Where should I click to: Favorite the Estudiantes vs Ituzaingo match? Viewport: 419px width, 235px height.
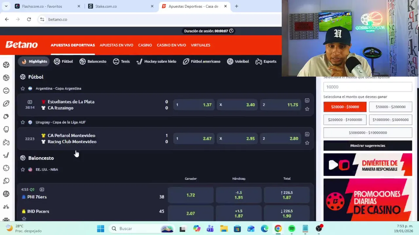(307, 109)
